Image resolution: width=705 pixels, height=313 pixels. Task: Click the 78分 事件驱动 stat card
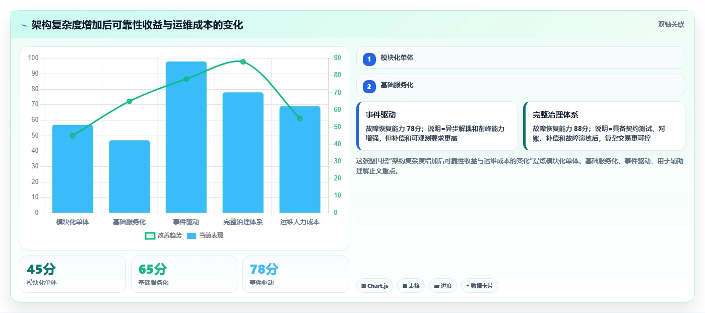(x=296, y=274)
